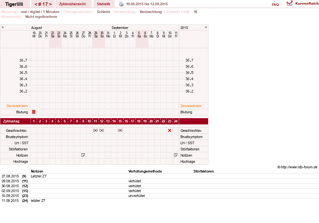319x223 pixels.
Task: Click the left Brustsymptom row label
Action: [x=17, y=137]
